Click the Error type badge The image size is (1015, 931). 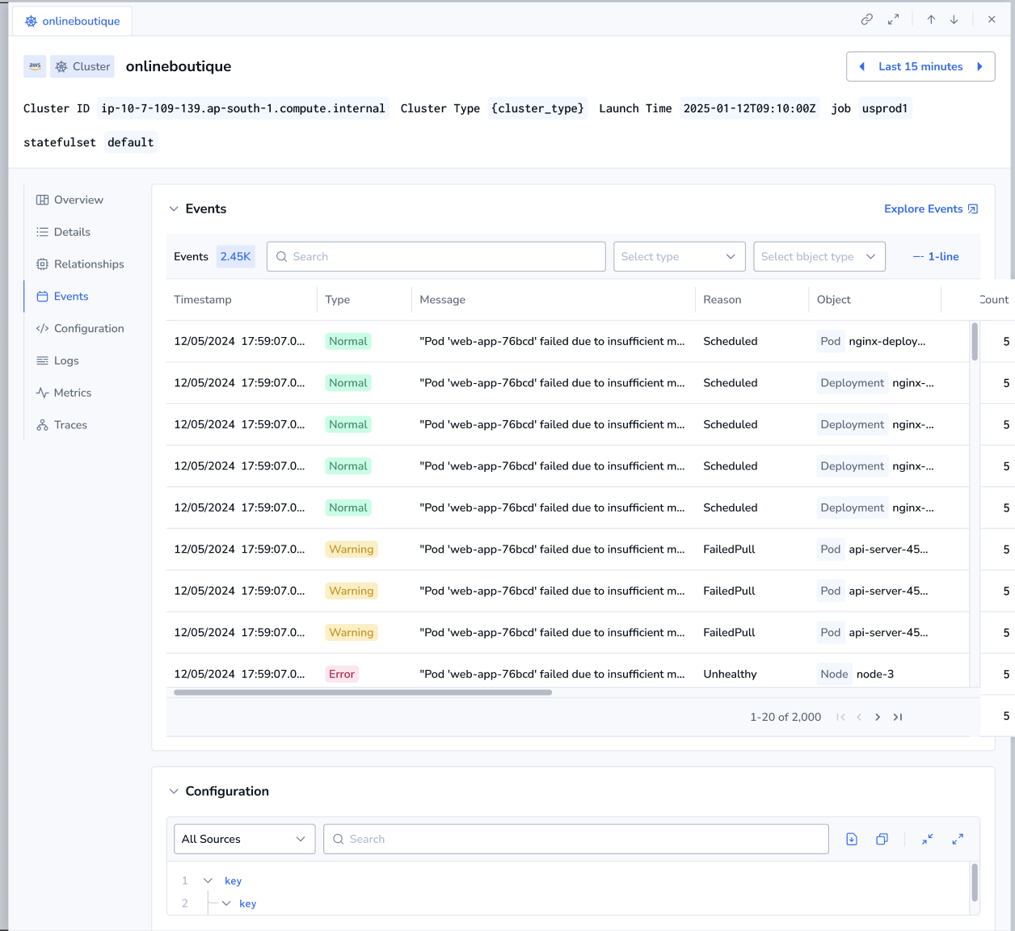pos(342,674)
